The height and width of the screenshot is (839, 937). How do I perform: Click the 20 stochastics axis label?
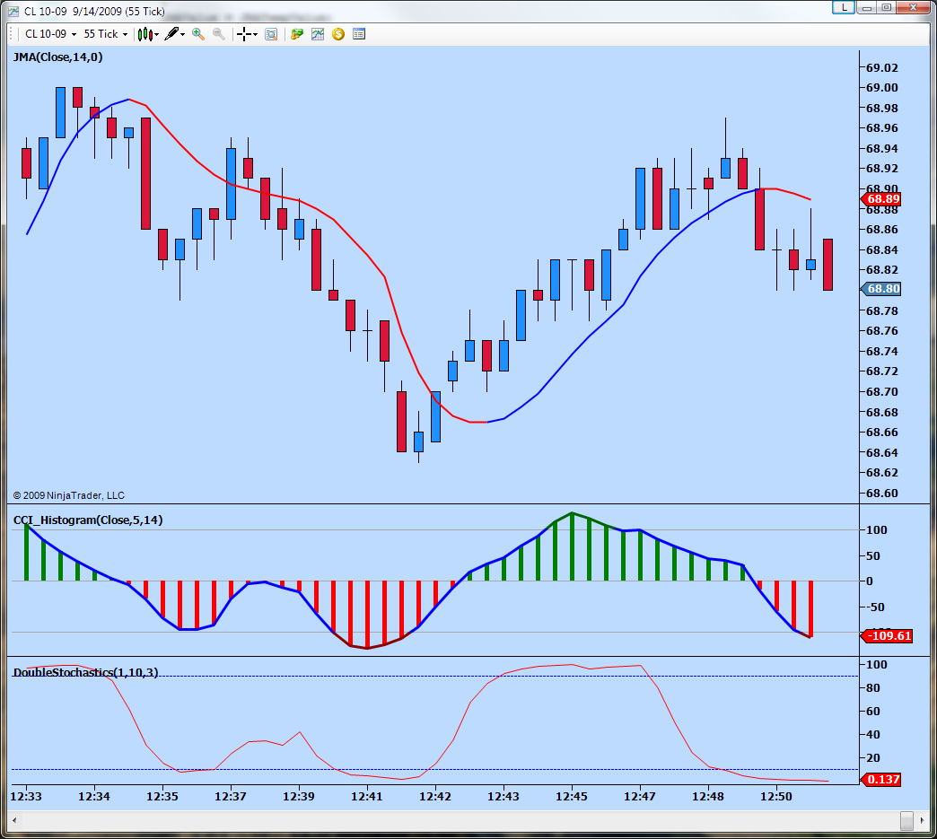873,757
